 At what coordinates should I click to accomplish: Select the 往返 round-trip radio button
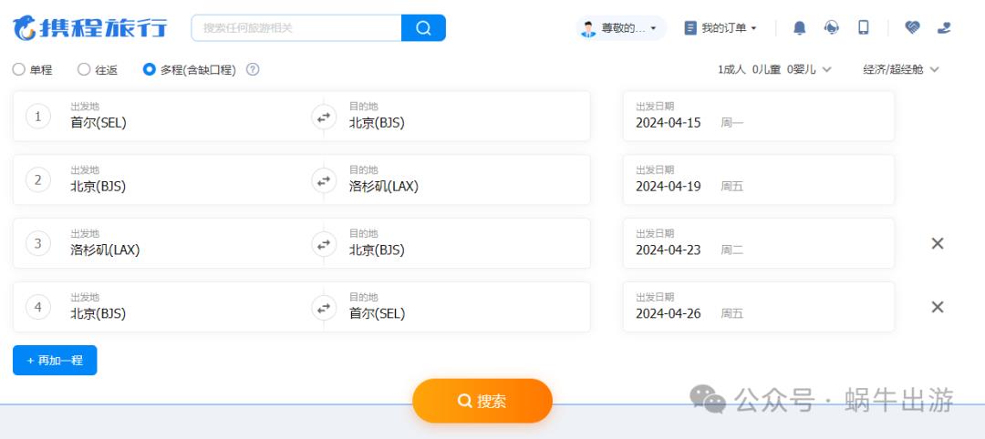pos(84,69)
